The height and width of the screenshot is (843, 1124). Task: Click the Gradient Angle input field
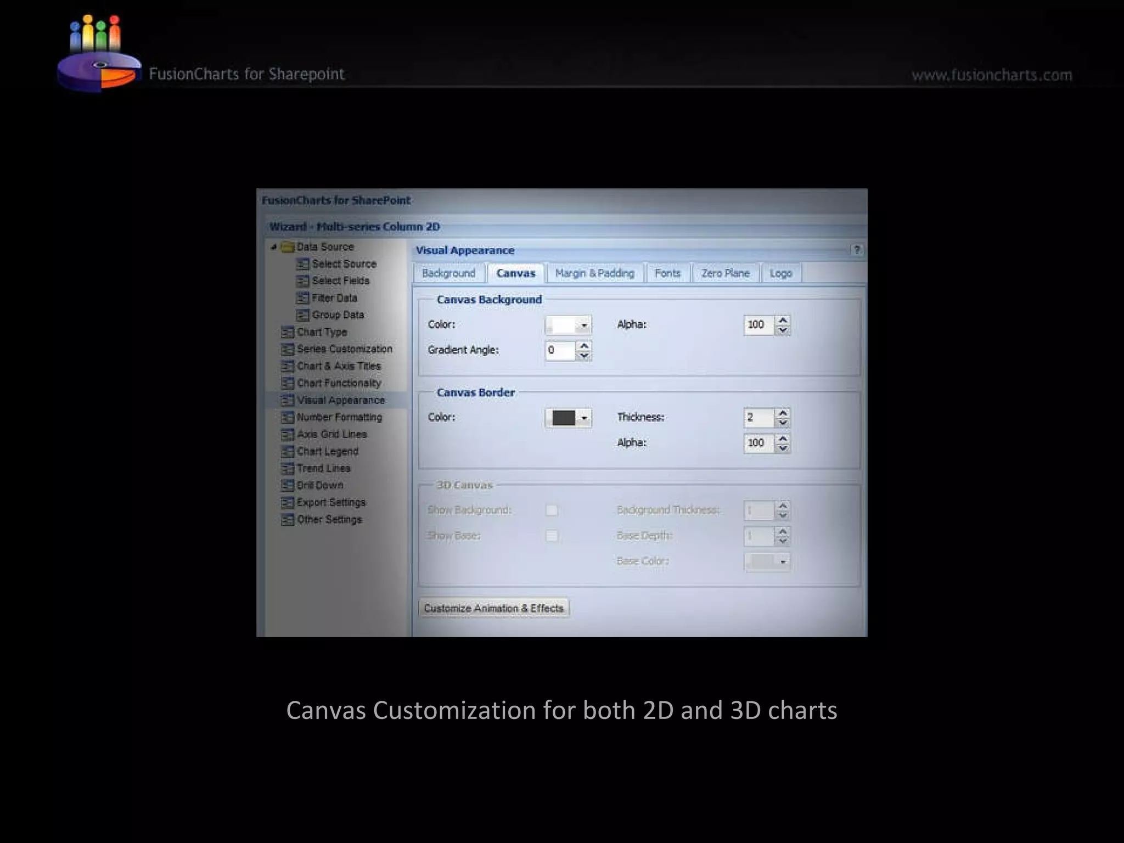coord(561,350)
